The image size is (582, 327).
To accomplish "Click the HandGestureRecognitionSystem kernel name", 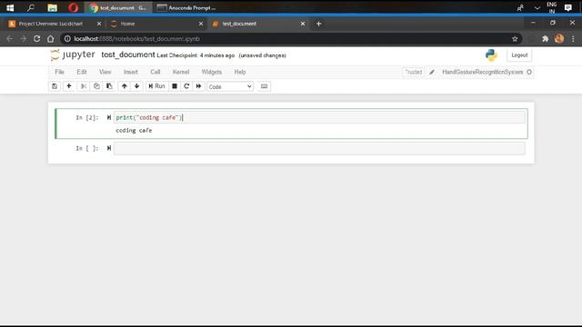I will click(482, 72).
